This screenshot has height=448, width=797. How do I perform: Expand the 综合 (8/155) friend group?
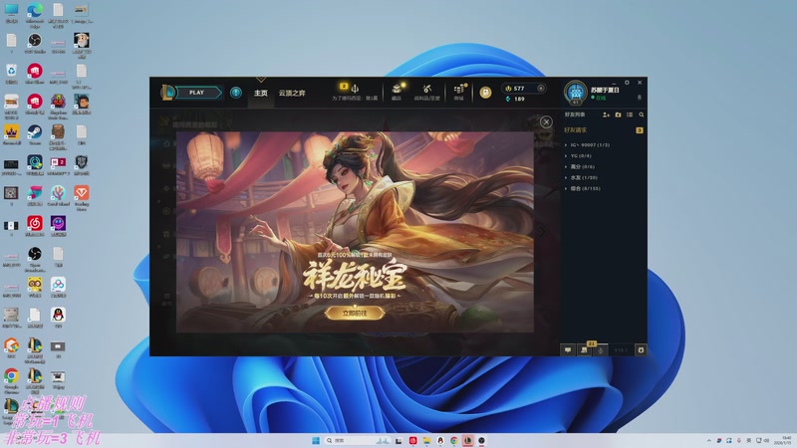(x=583, y=188)
